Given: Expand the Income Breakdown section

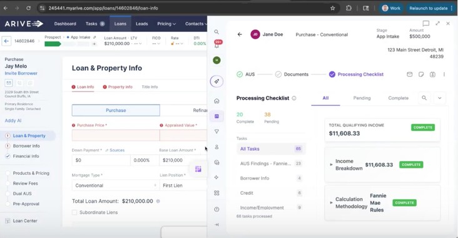Looking at the screenshot, I should (331, 165).
